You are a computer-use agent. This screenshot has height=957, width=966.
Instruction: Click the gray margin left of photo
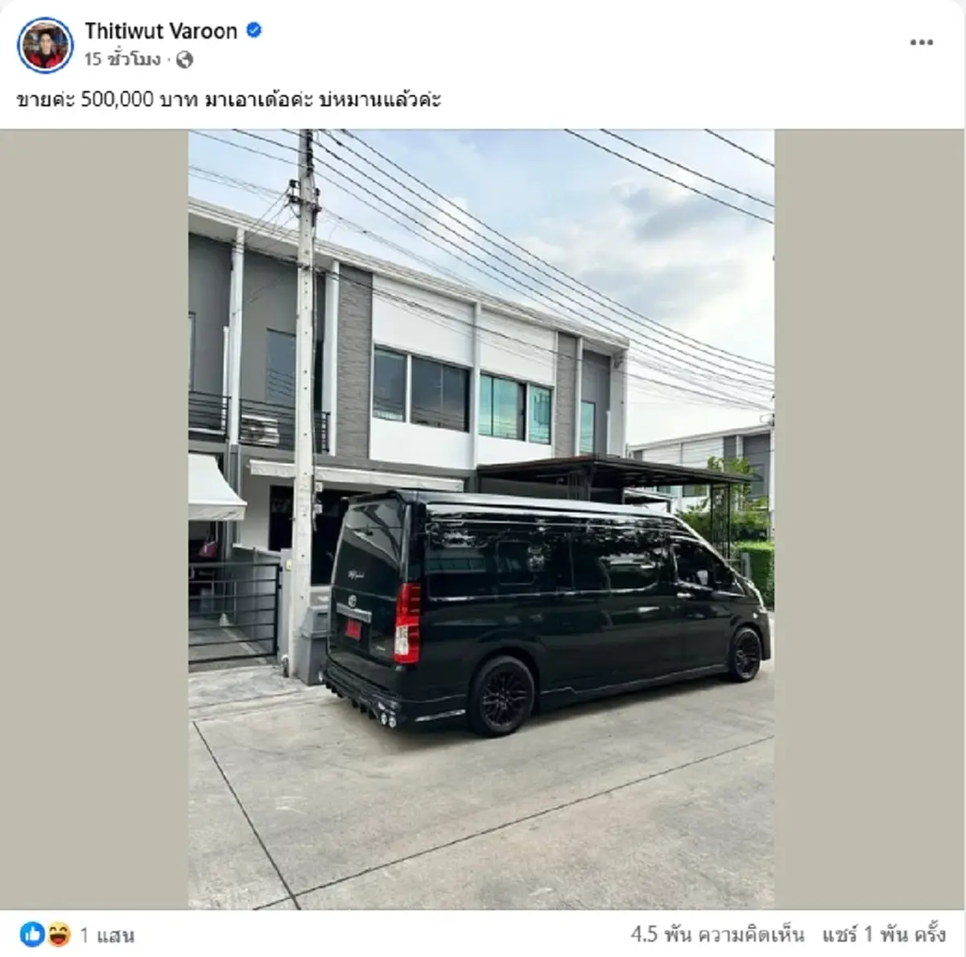(94, 520)
